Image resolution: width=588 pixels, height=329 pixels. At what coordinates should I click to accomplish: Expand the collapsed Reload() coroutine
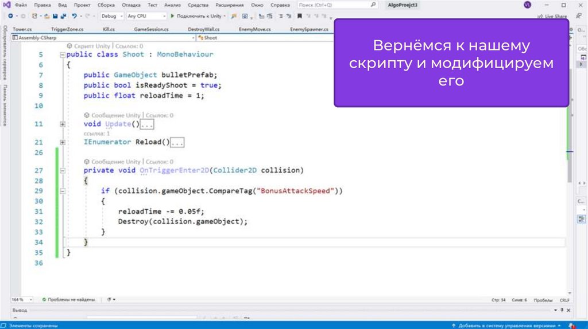(x=62, y=142)
